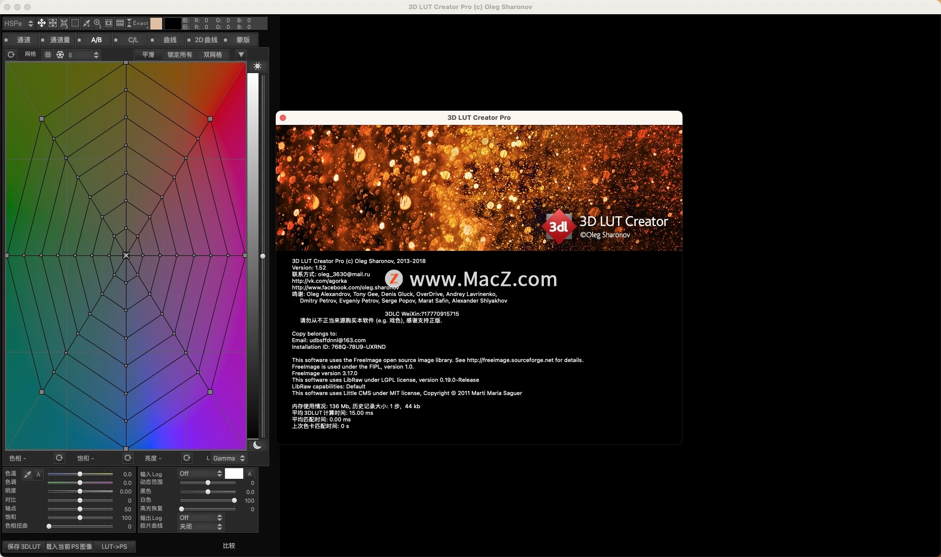Click the 比较 compare button
This screenshot has height=557, width=941.
pos(229,546)
